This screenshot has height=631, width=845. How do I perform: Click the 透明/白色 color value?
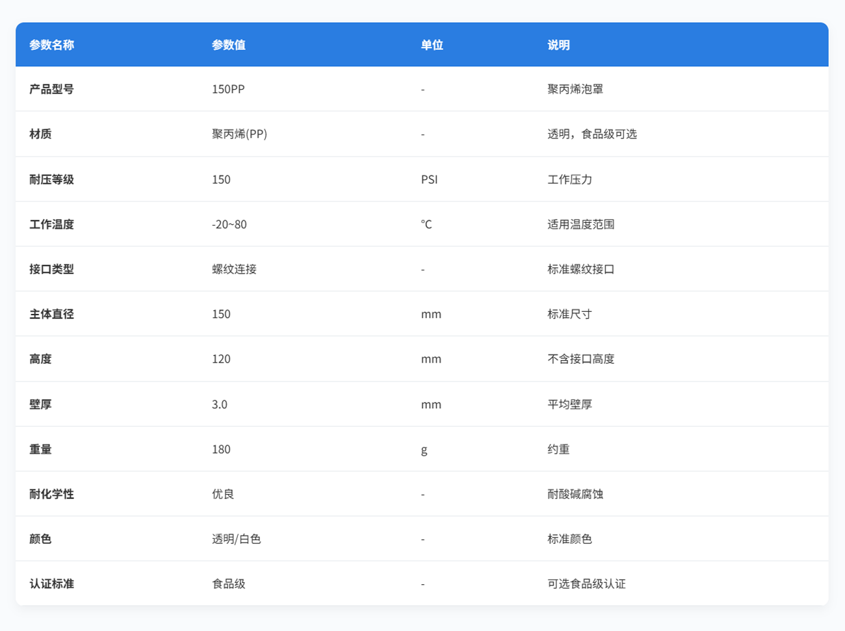pyautogui.click(x=236, y=539)
